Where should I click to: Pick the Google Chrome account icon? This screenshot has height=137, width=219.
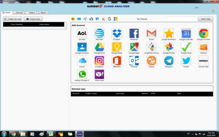point(203,33)
